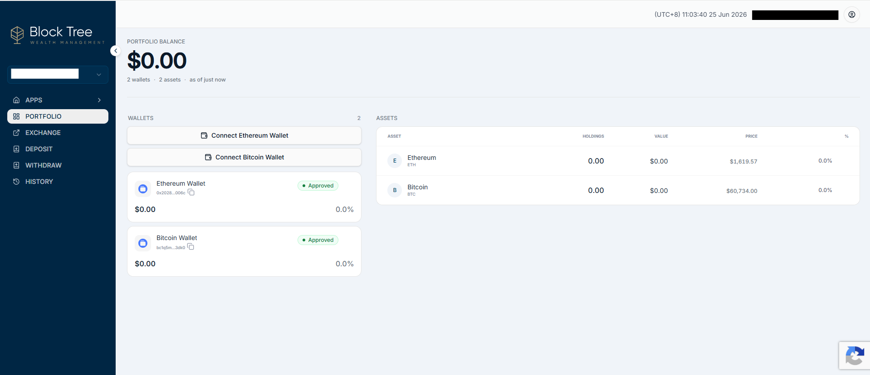Screen dimensions: 870x375
Task: Select the Bitcoin asset name
Action: coord(417,187)
